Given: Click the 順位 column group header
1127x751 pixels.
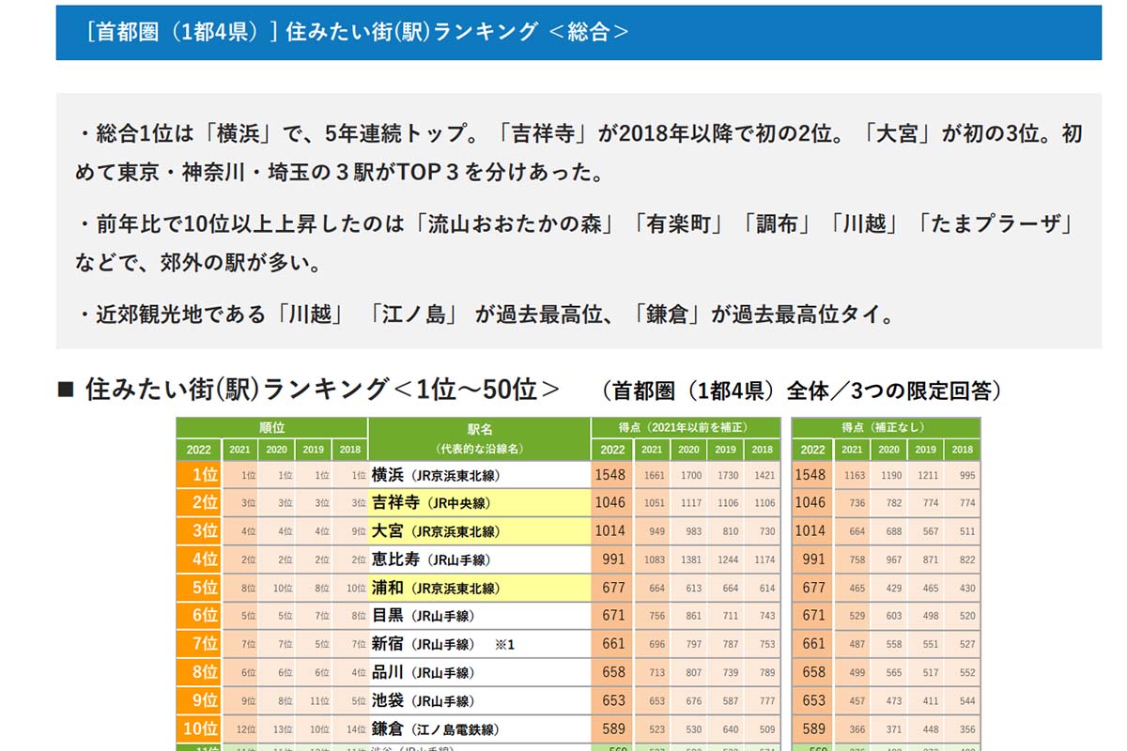Looking at the screenshot, I should click(272, 428).
